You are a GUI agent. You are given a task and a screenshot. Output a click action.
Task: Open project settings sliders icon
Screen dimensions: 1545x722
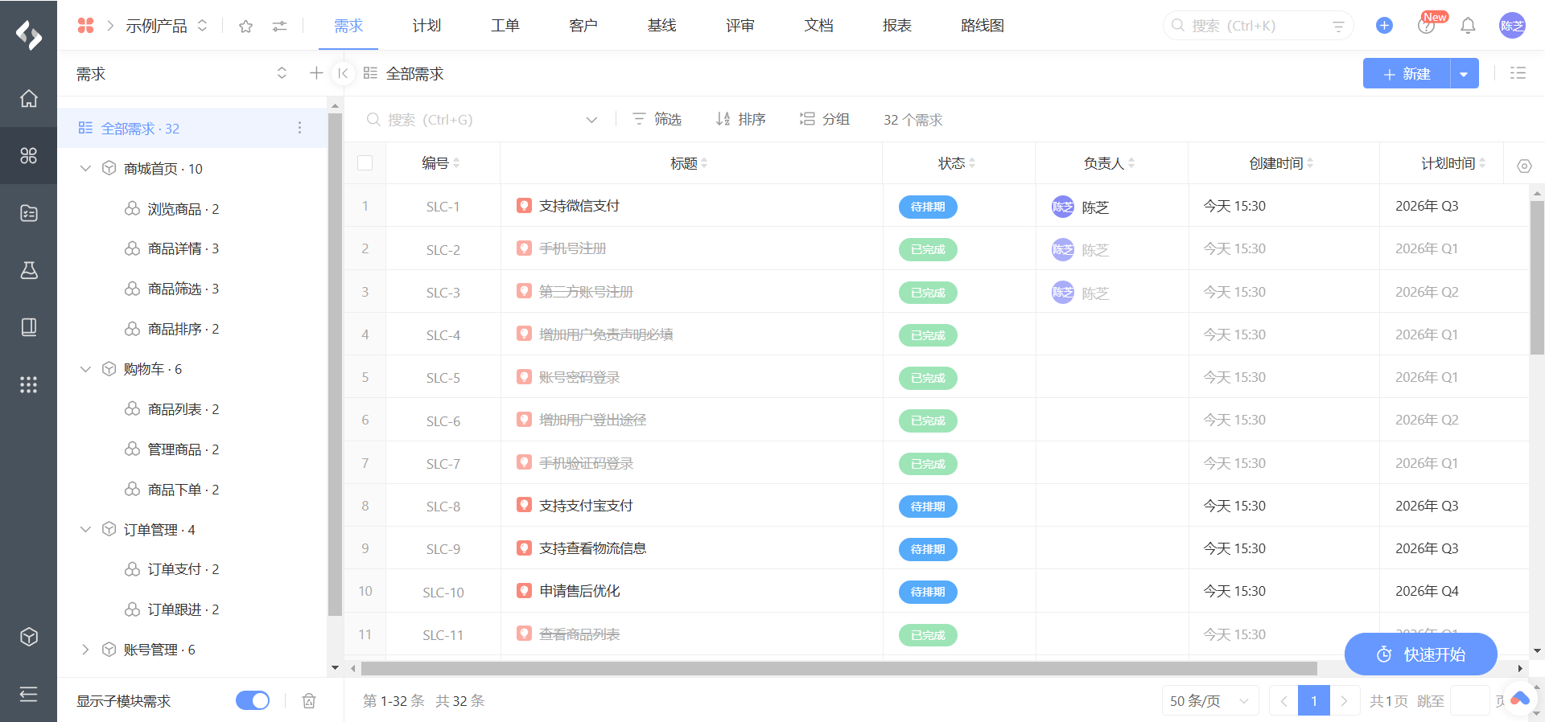pyautogui.click(x=279, y=27)
